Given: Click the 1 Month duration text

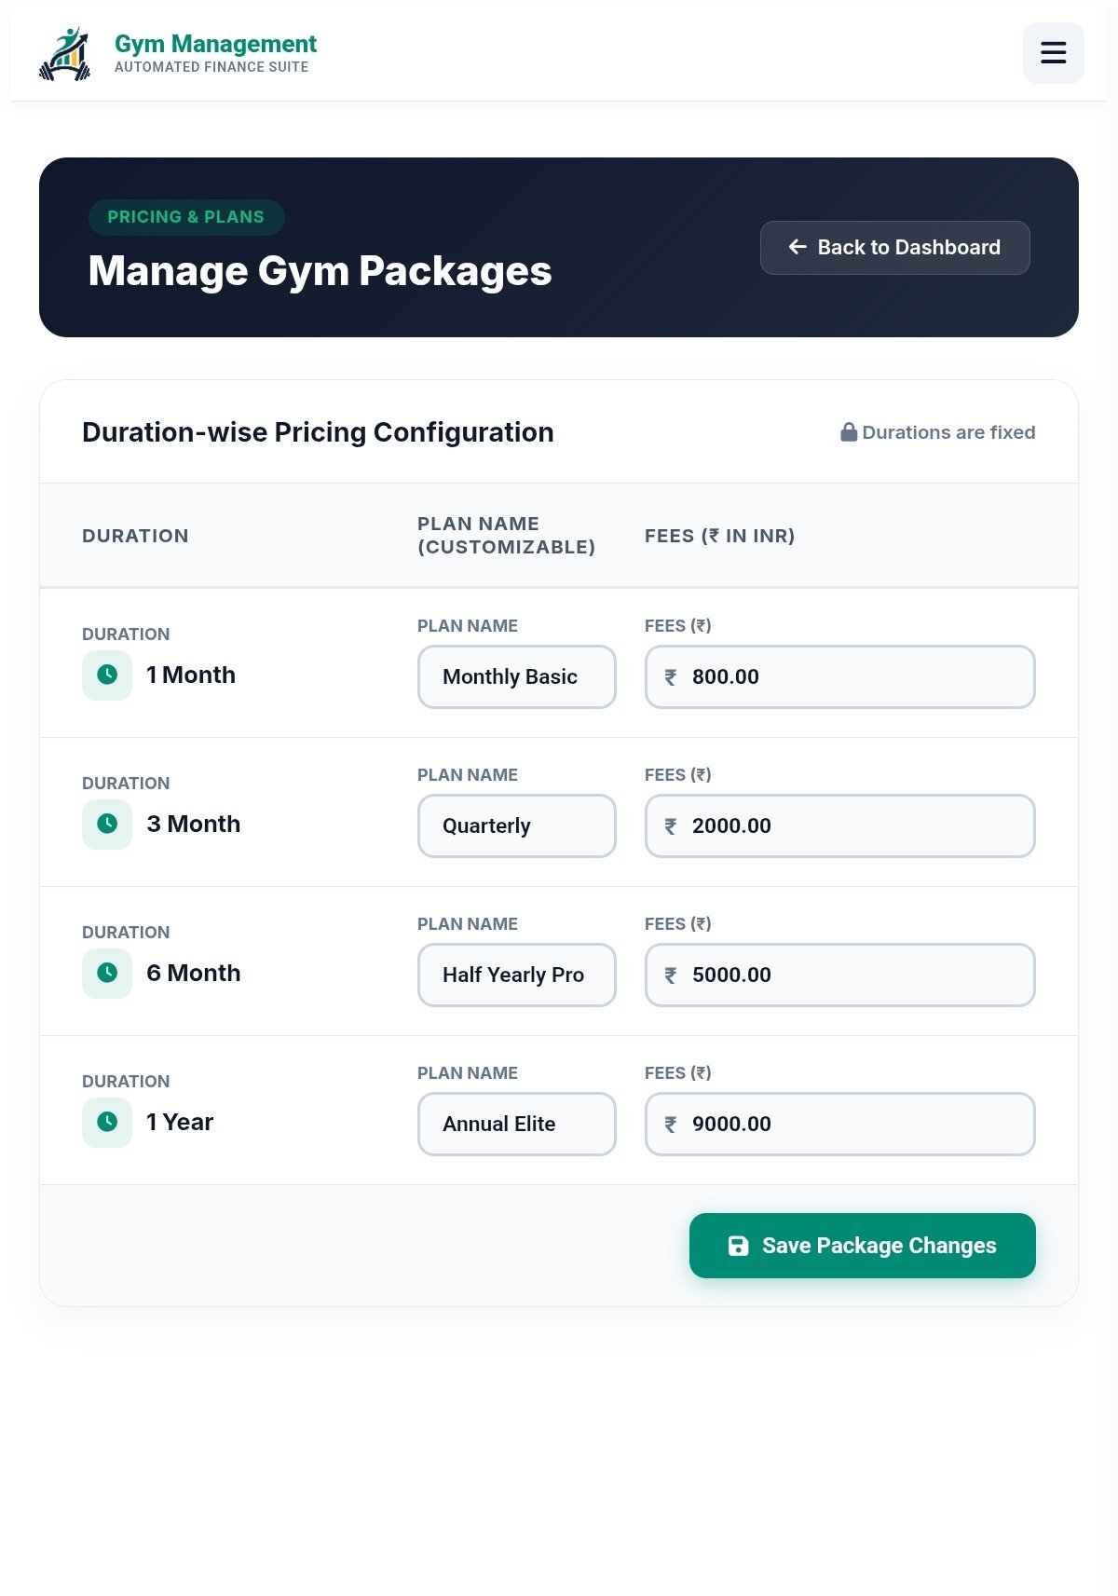Looking at the screenshot, I should coord(191,675).
